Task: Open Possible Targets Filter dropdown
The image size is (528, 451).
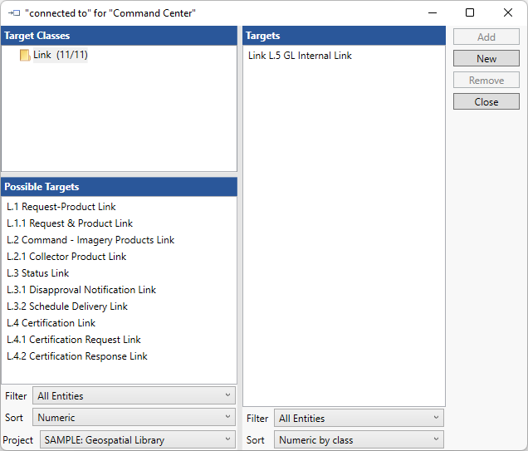Action: tap(134, 396)
